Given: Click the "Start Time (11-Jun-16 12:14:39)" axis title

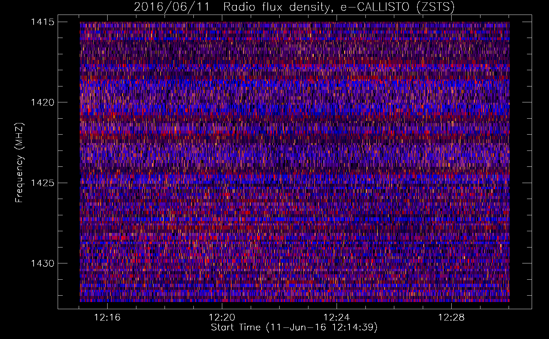Looking at the screenshot, I should [x=294, y=327].
